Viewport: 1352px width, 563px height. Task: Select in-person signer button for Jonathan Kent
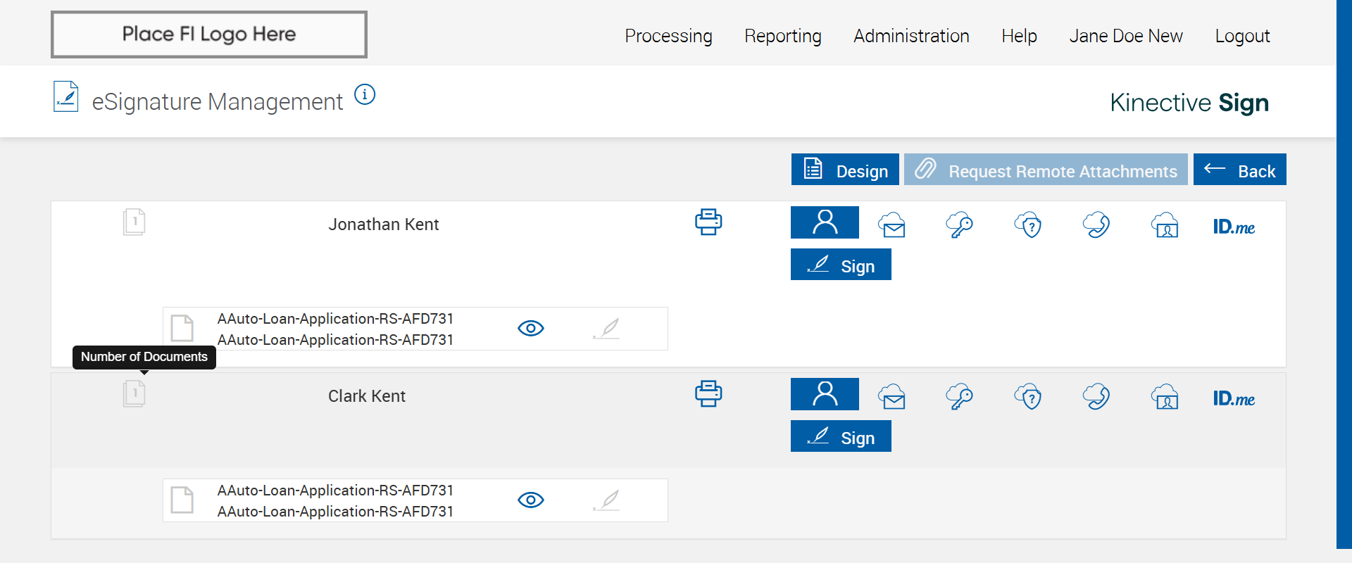(x=825, y=222)
